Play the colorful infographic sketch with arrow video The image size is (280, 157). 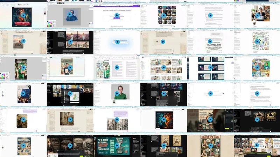[257, 41]
